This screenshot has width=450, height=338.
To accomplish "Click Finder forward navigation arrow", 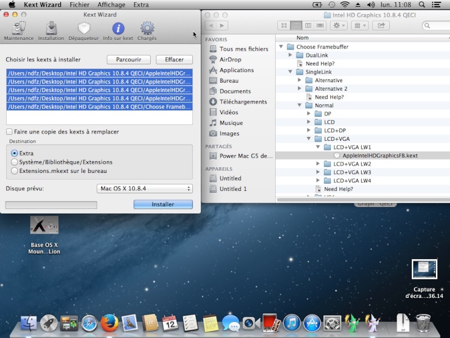I will click(222, 25).
